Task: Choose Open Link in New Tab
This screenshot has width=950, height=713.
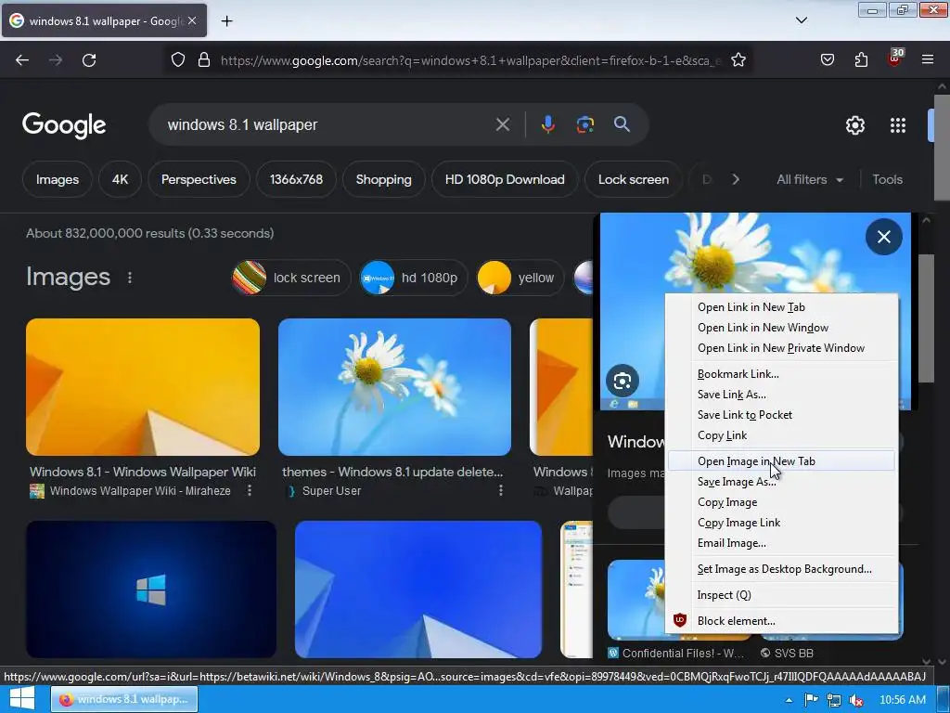Action: [x=781, y=307]
